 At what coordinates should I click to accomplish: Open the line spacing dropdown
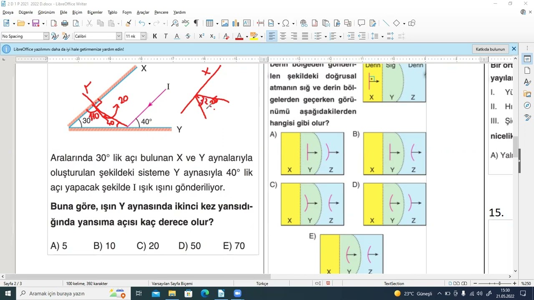382,36
